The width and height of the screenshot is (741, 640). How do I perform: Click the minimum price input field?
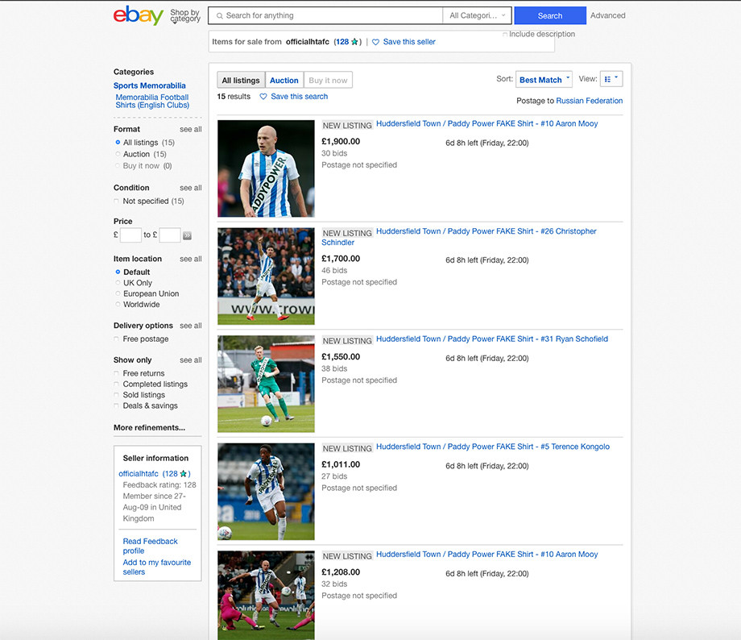pyautogui.click(x=131, y=235)
